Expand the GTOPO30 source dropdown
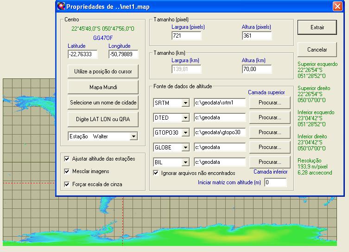Image resolution: width=349 pixels, height=252 pixels. click(x=185, y=133)
